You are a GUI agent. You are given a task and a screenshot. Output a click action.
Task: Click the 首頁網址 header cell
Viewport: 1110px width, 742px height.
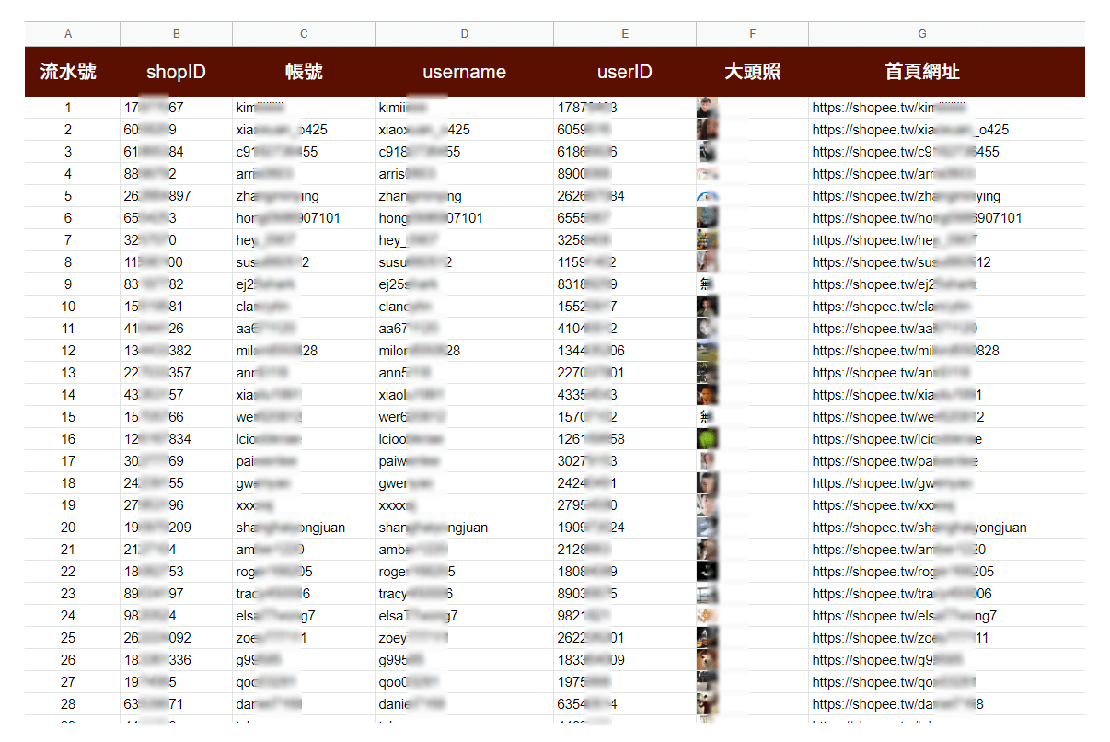[921, 72]
